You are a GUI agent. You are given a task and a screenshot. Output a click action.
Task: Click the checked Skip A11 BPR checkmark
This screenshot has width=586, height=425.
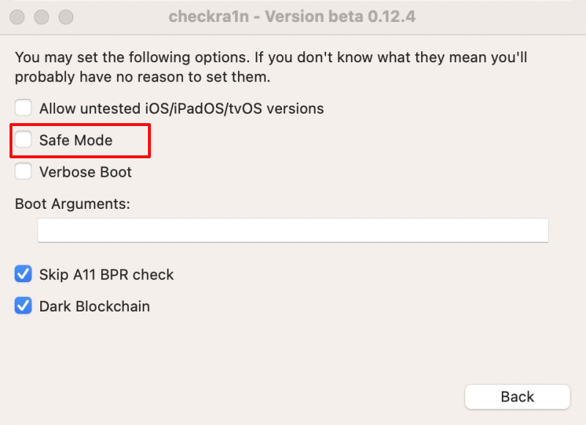(23, 274)
